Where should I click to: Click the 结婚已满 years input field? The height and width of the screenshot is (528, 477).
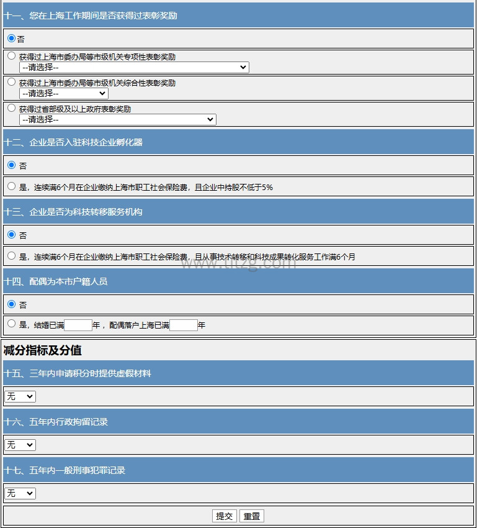tap(78, 325)
